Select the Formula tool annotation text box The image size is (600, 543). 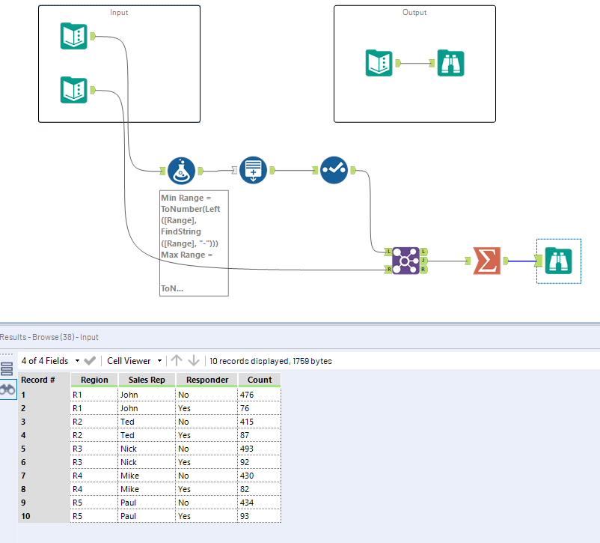tap(193, 243)
